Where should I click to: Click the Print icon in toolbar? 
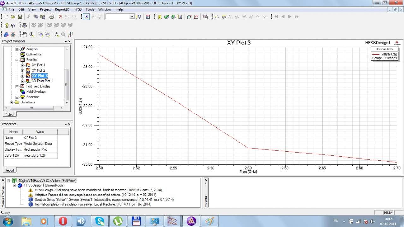(x=51, y=17)
